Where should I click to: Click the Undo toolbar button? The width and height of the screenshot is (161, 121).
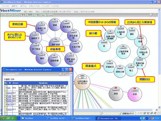[x=17, y=15]
